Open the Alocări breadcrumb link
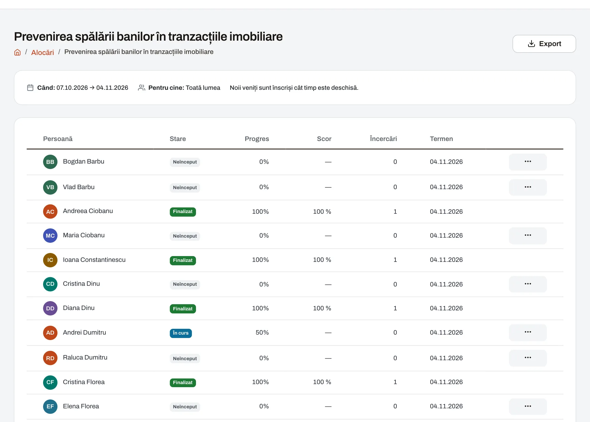 42,52
